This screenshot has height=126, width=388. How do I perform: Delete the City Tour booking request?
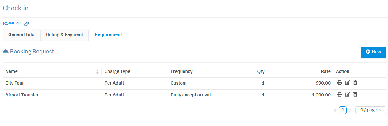(x=355, y=83)
